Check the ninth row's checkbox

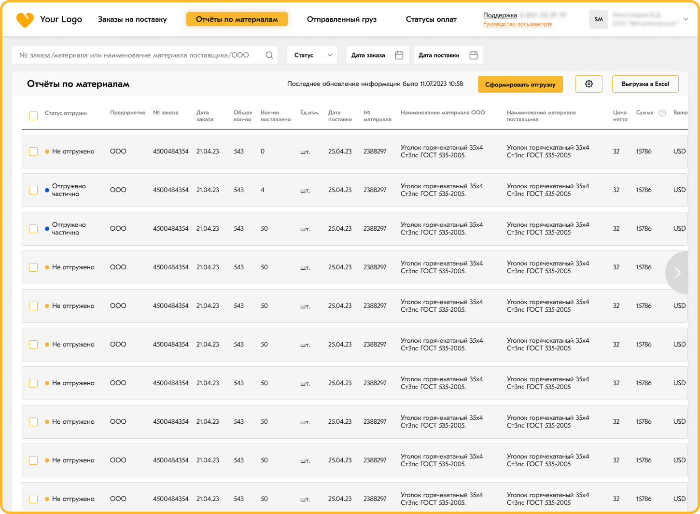click(x=33, y=460)
